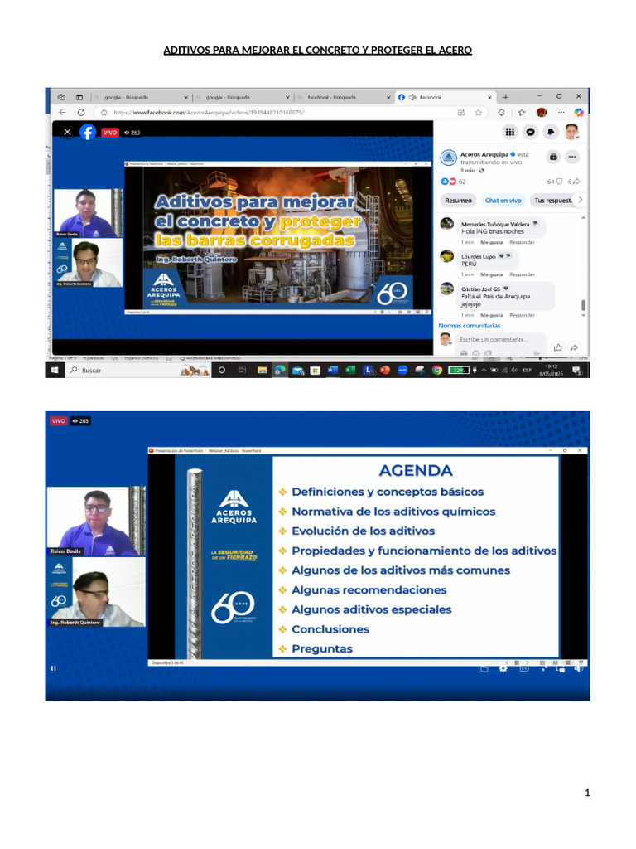
Task: Open Facebook notifications bell
Action: coord(551,132)
